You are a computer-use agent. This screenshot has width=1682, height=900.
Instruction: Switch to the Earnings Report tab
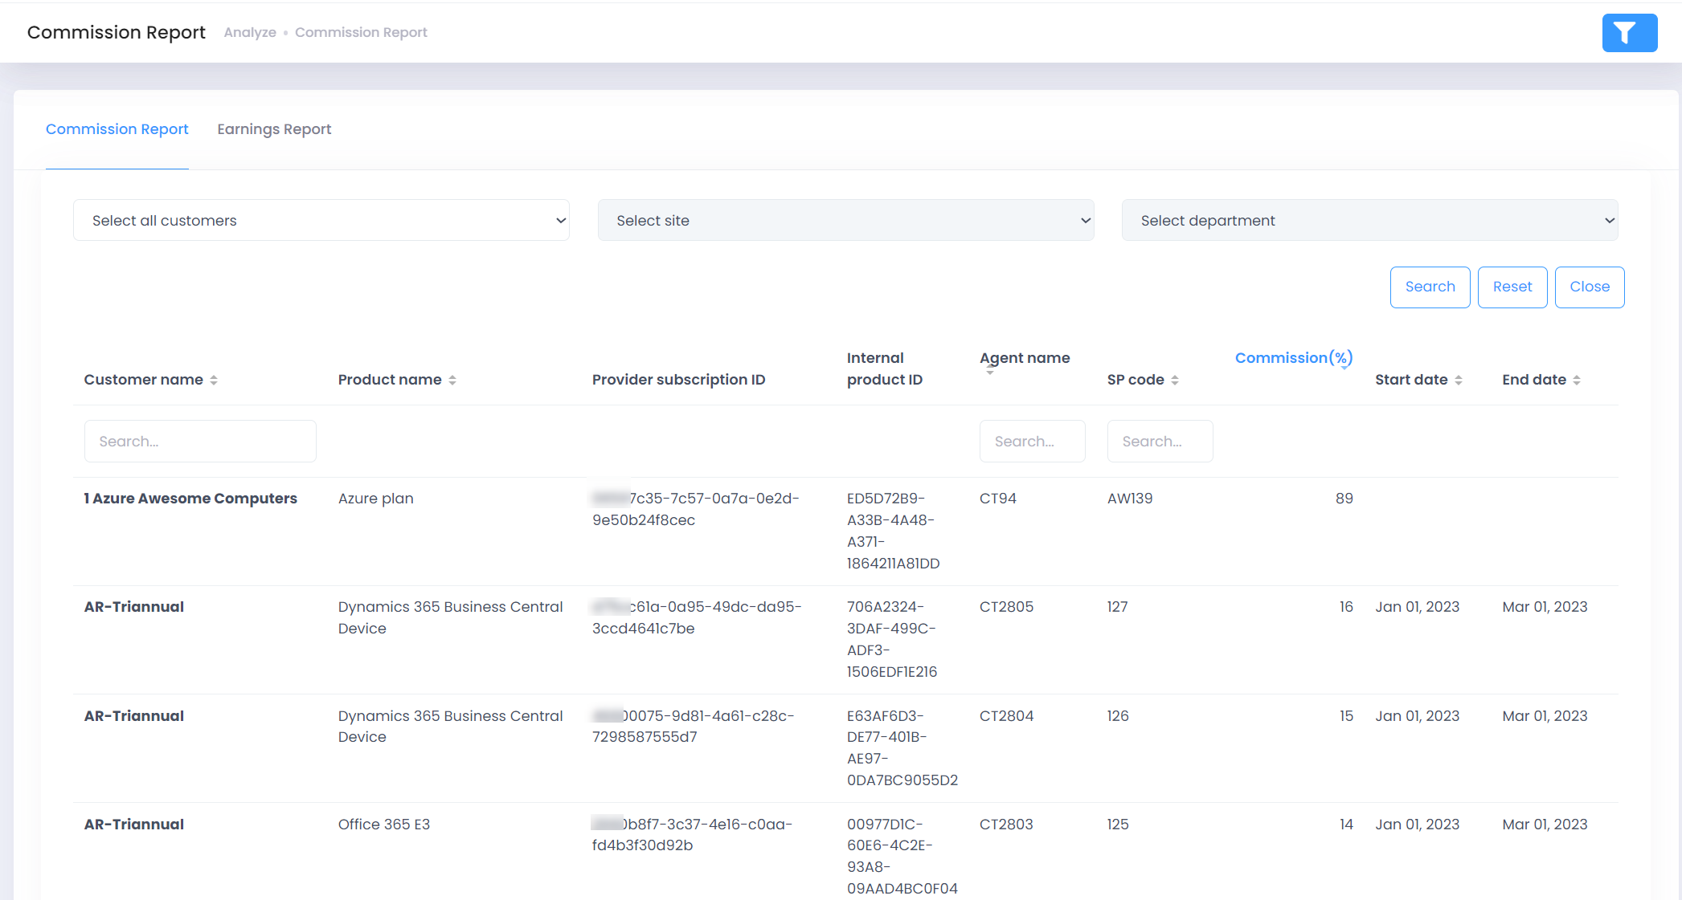pyautogui.click(x=274, y=129)
